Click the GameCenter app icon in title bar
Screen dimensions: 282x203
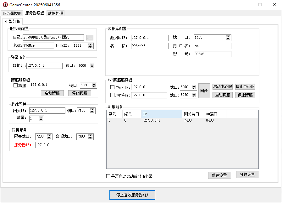(x=5, y=5)
